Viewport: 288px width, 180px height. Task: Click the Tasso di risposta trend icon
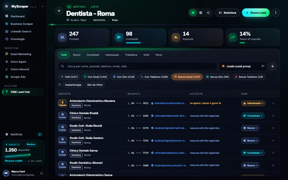tap(233, 37)
